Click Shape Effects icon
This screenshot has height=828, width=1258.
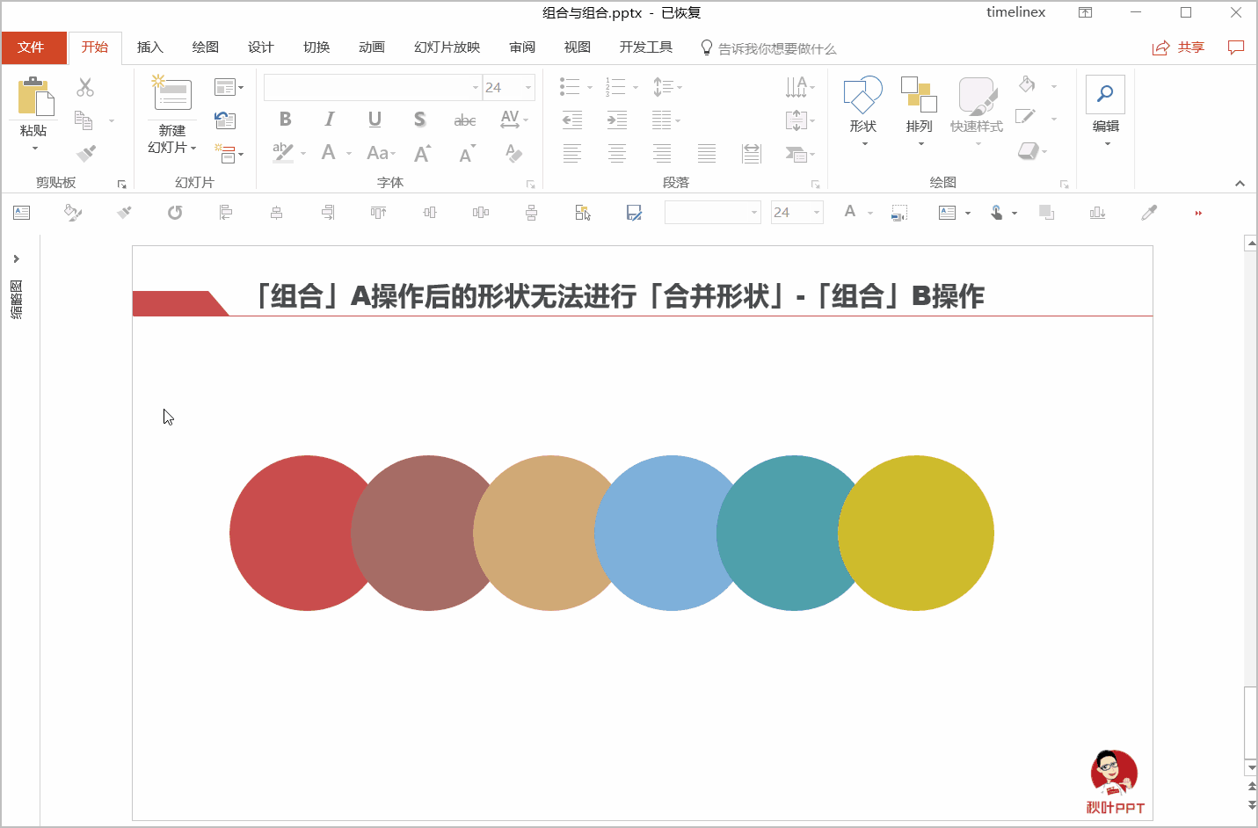click(x=1029, y=151)
